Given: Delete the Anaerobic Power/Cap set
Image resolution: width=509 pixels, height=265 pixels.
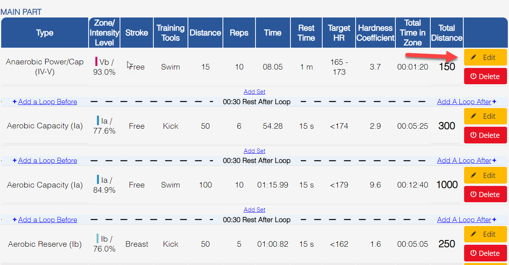Looking at the screenshot, I should tap(485, 76).
